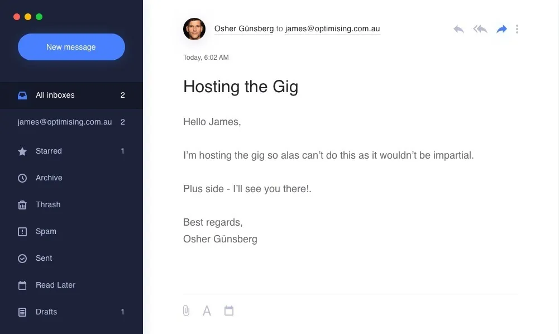Compose with New message button
Viewport: 559px width, 334px height.
[71, 47]
